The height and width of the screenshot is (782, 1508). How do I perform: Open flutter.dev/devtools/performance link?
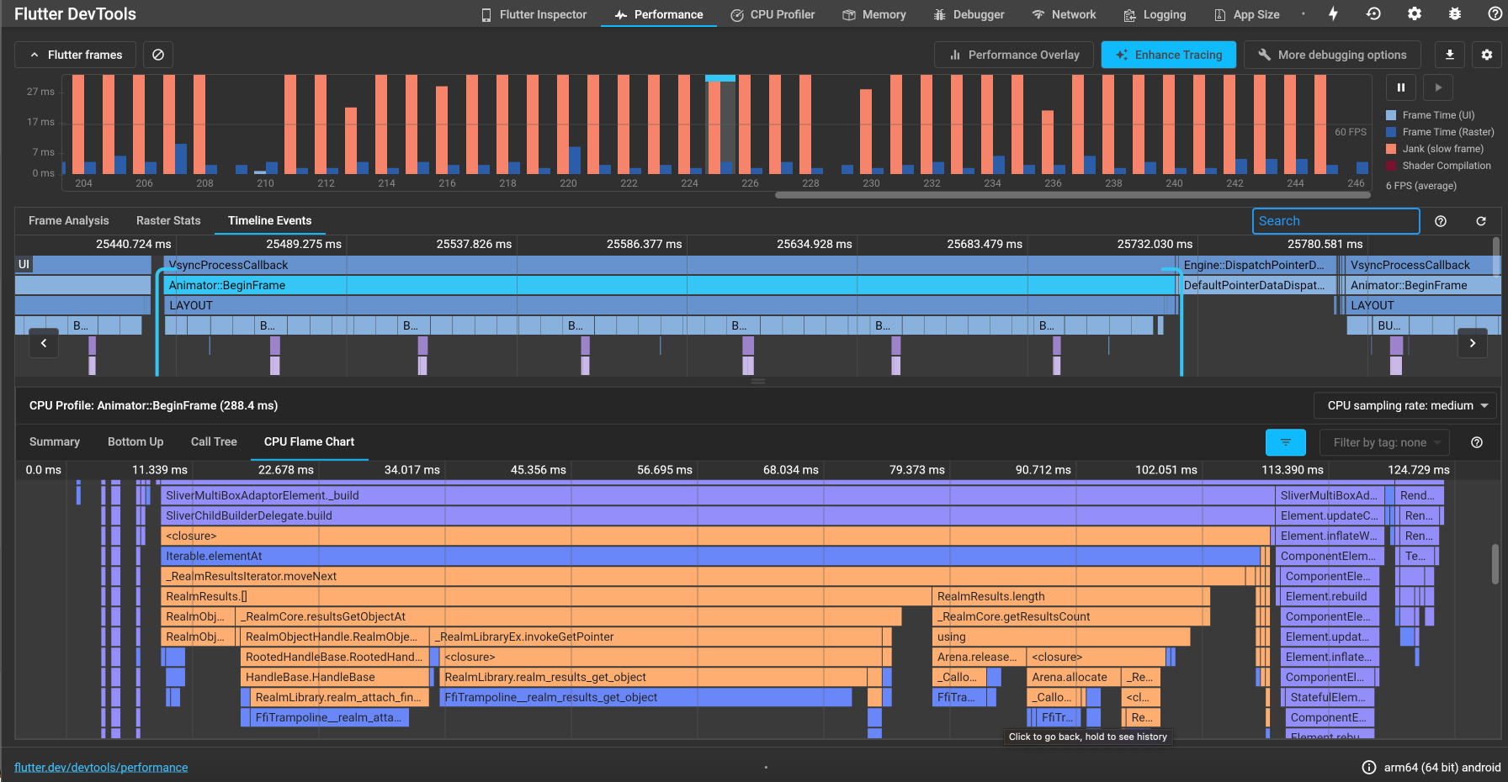click(101, 767)
